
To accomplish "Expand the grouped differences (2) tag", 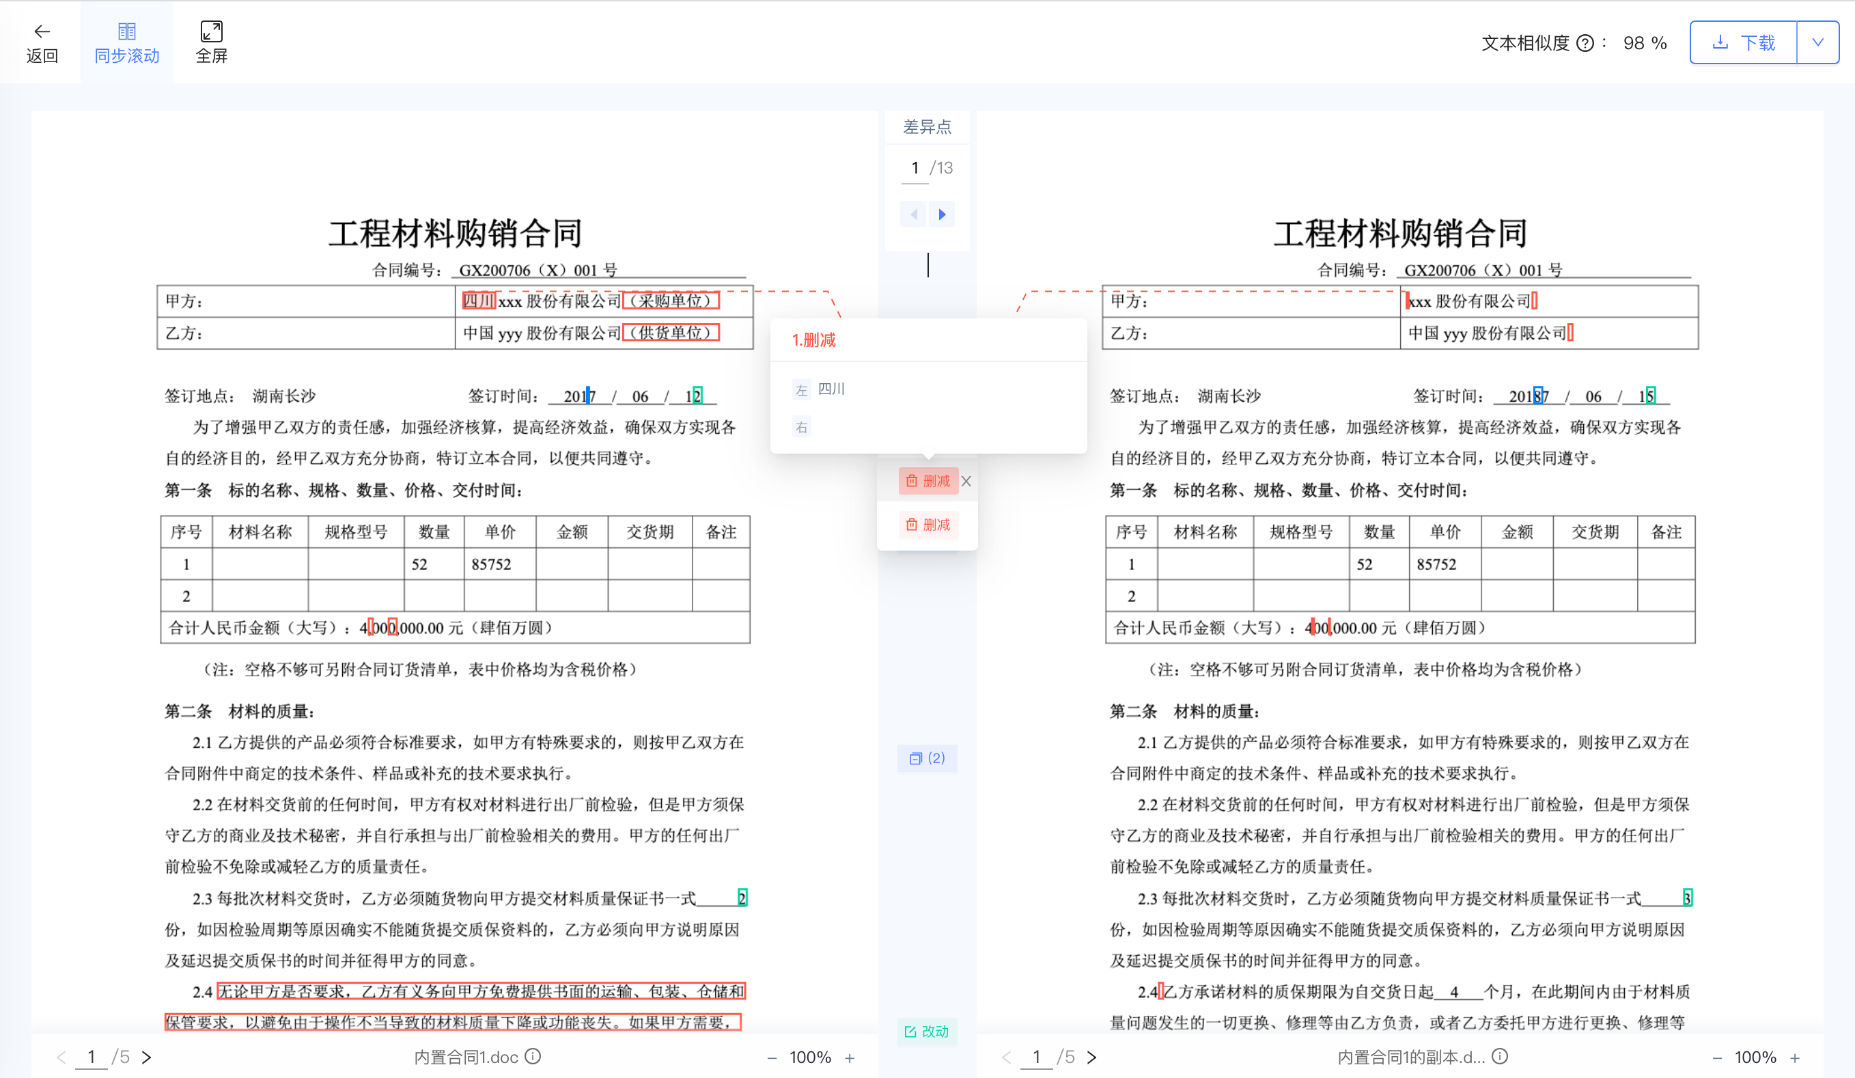I will coord(927,758).
